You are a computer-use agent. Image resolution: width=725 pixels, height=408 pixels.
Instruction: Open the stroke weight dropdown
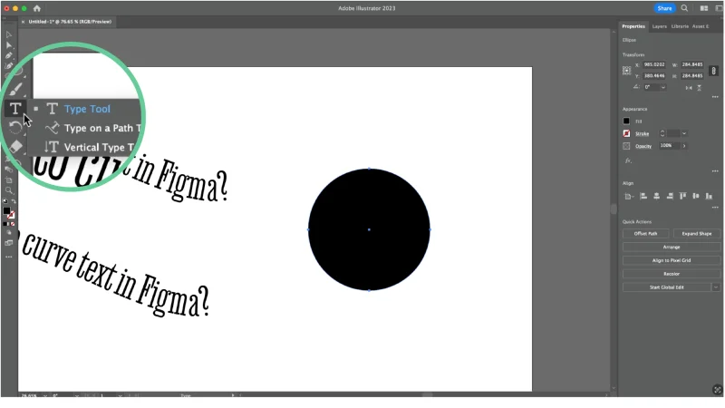[684, 133]
